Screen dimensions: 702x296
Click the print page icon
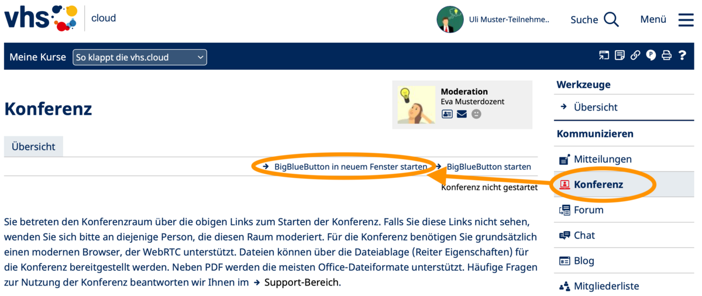[x=666, y=56]
